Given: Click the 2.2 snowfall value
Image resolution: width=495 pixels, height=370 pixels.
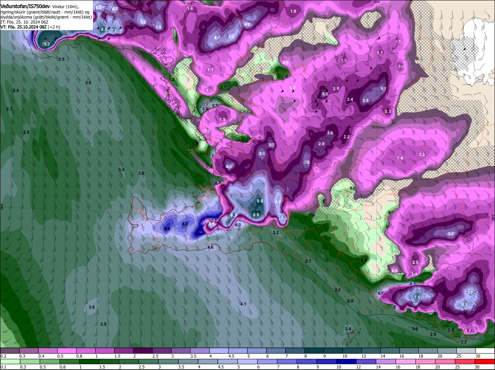Looking at the screenshot, I should tap(346, 137).
